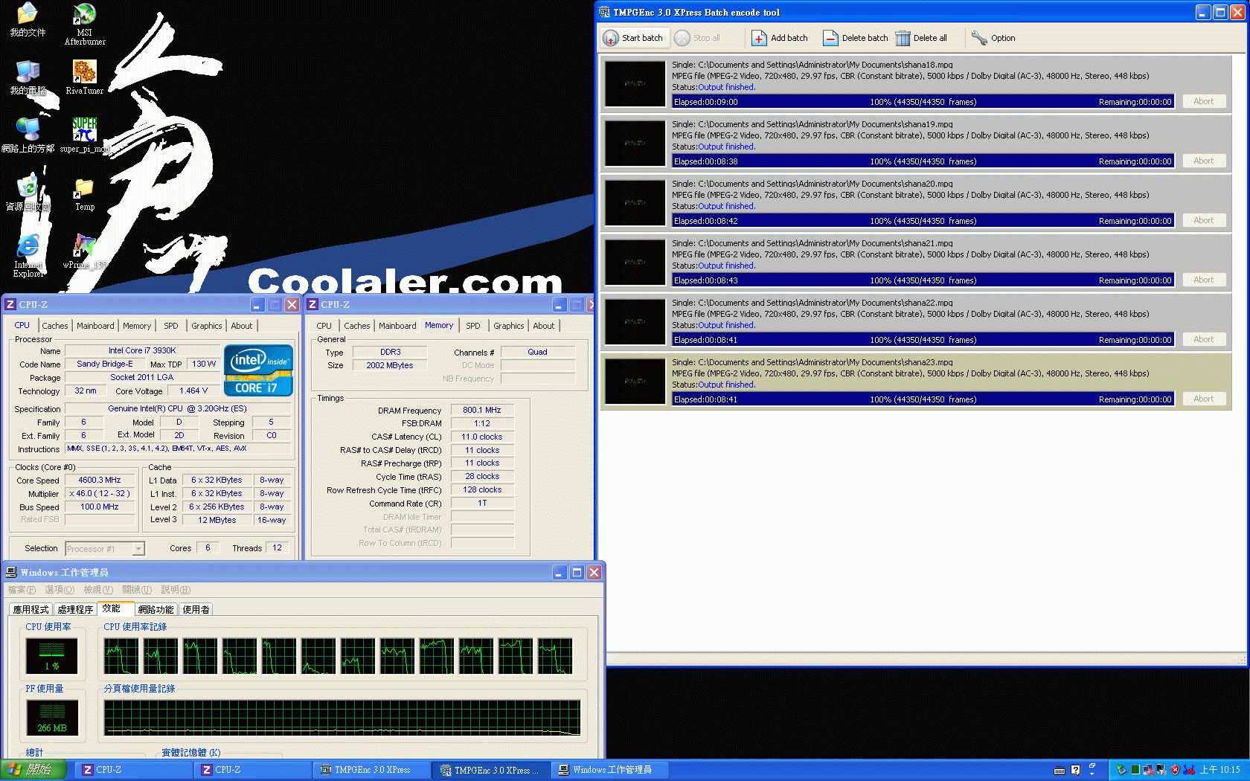Open the Option wrench tool
This screenshot has height=781, width=1250.
coord(993,38)
